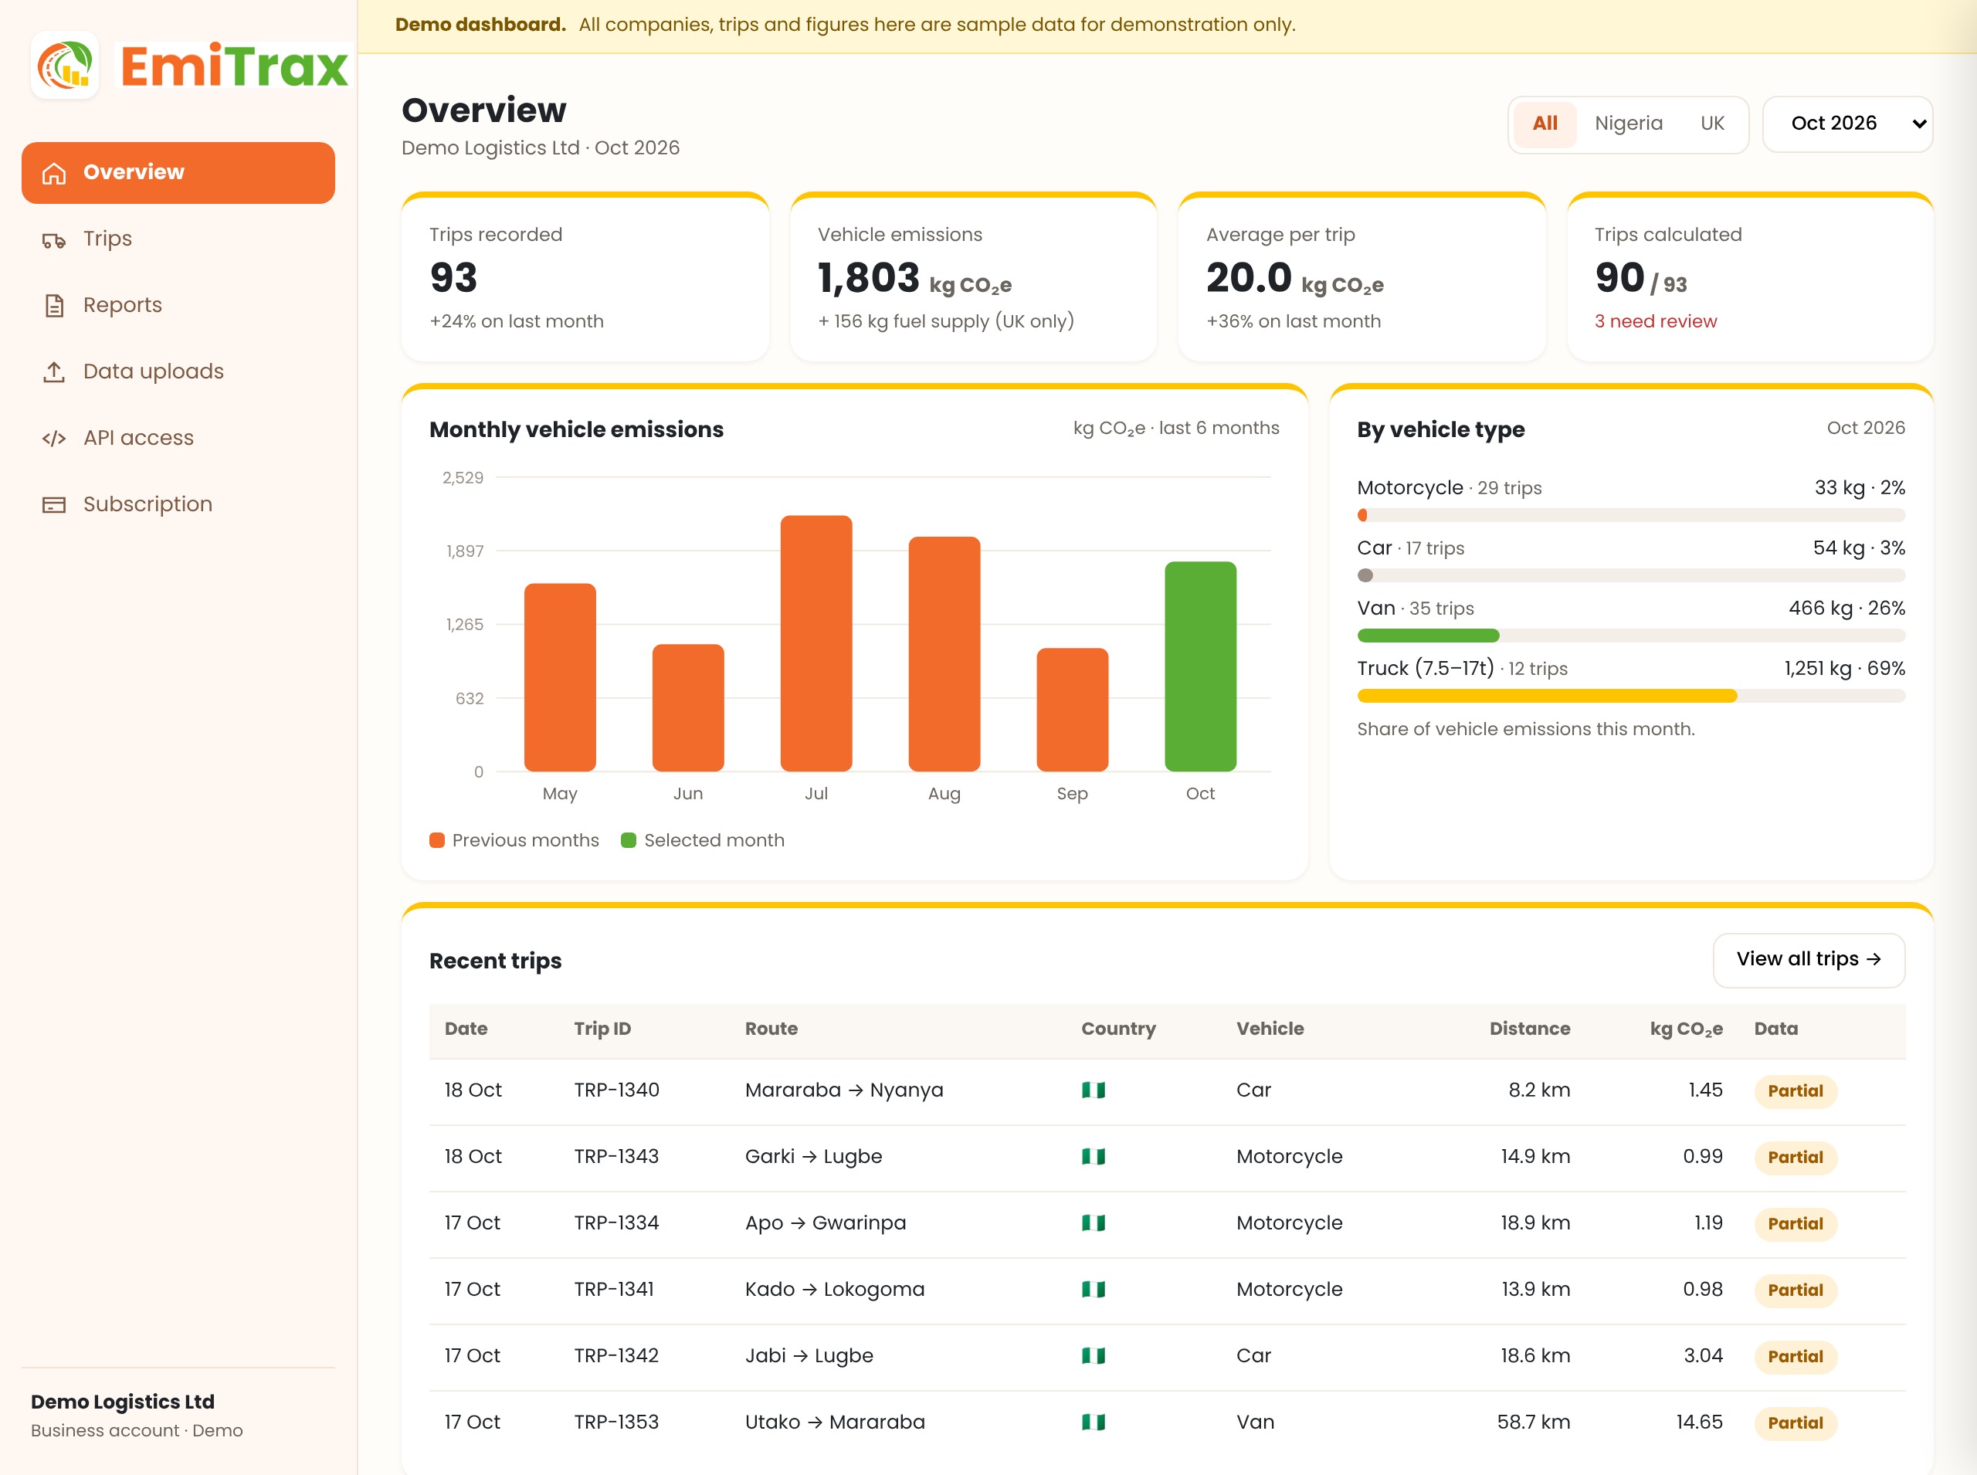The width and height of the screenshot is (1977, 1475).
Task: Go to Reports in the sidebar
Action: point(178,305)
